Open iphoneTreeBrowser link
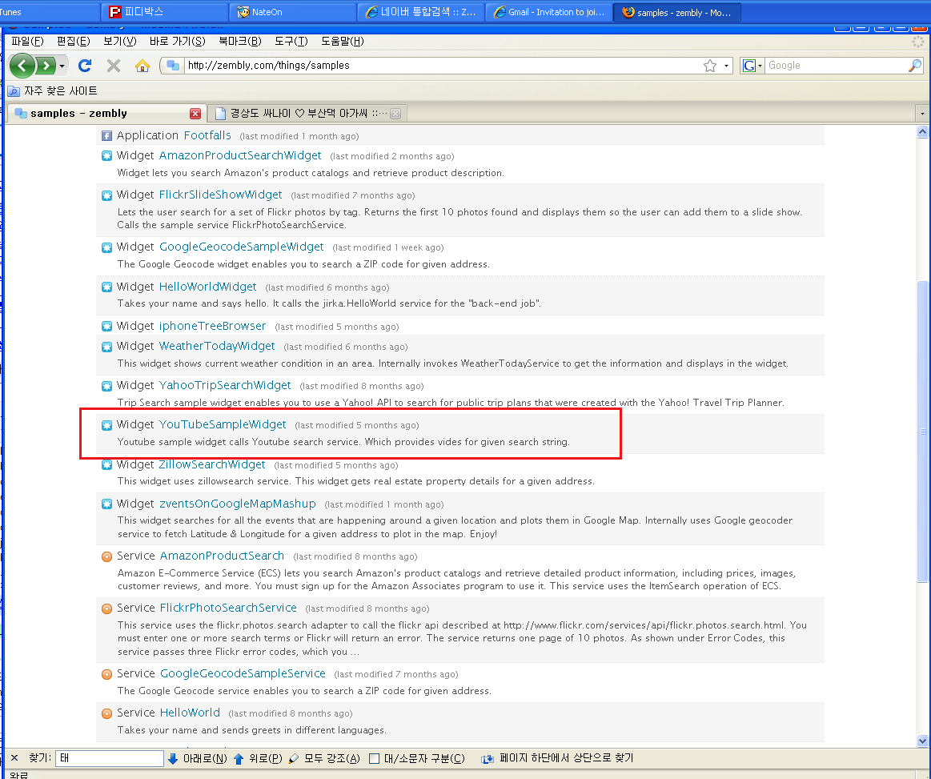This screenshot has height=779, width=931. (213, 326)
